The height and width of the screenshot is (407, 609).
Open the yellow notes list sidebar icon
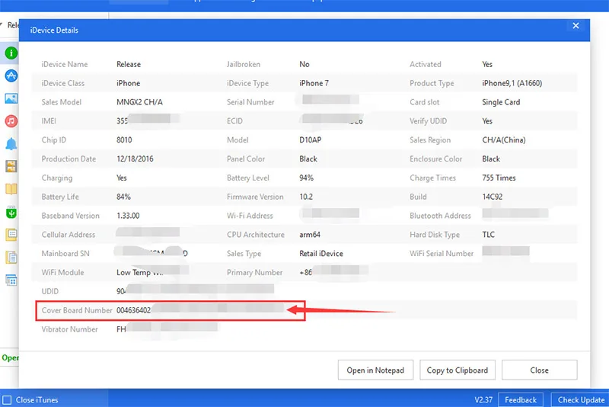(x=11, y=235)
